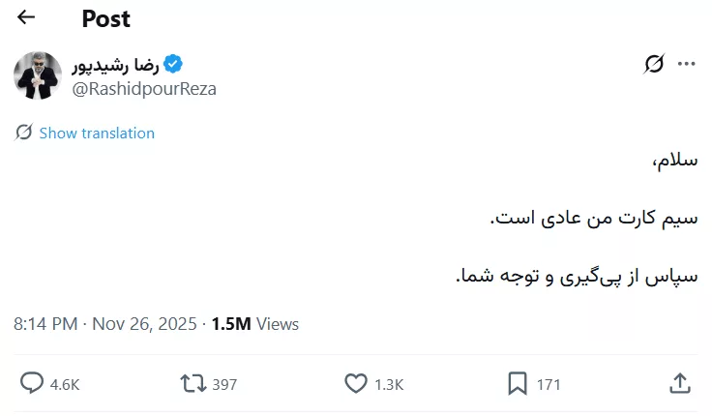The width and height of the screenshot is (712, 416).
Task: Open the author's profile picture
Action: point(38,75)
